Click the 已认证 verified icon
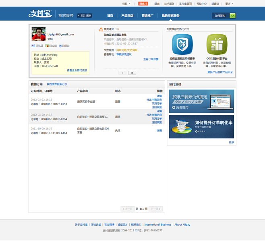 coord(33,46)
